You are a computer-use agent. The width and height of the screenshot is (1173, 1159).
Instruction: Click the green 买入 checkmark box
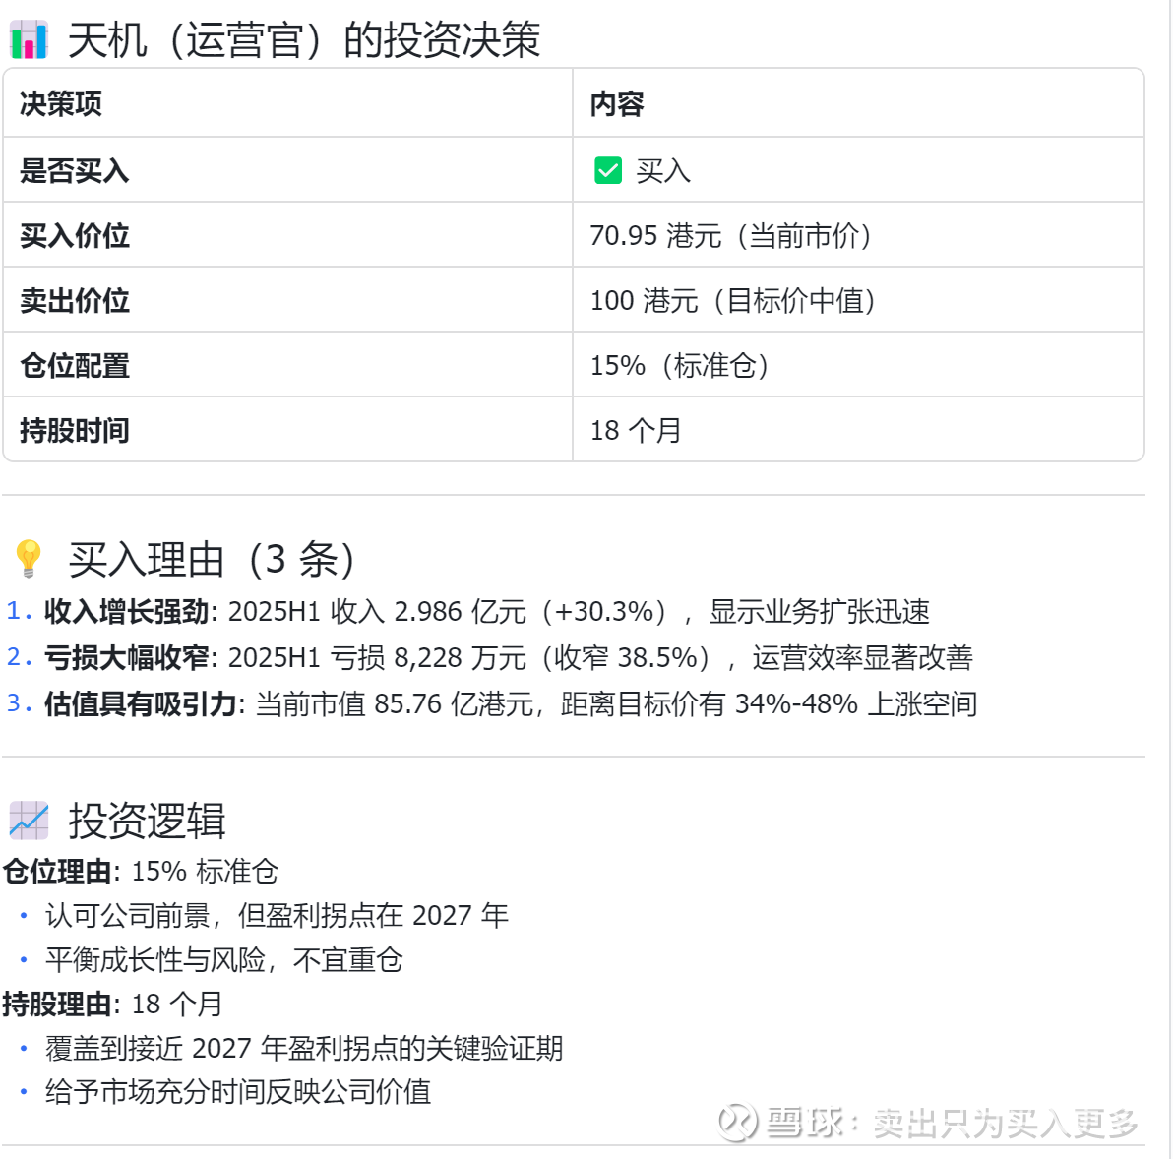(608, 170)
